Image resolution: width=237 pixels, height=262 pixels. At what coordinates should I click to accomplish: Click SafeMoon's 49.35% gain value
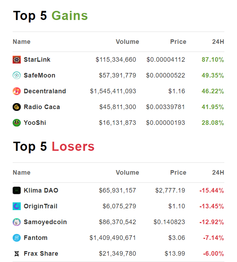[x=212, y=75]
